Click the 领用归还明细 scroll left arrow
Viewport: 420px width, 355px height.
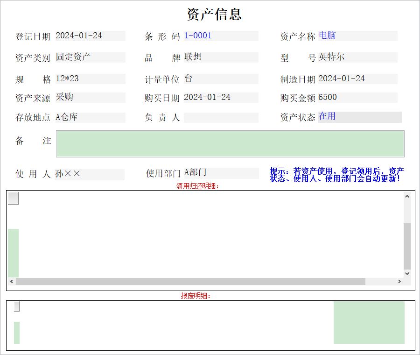click(12, 281)
